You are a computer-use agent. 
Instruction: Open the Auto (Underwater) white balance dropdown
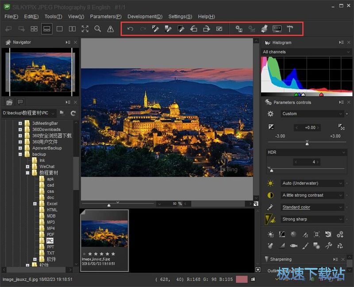point(312,183)
